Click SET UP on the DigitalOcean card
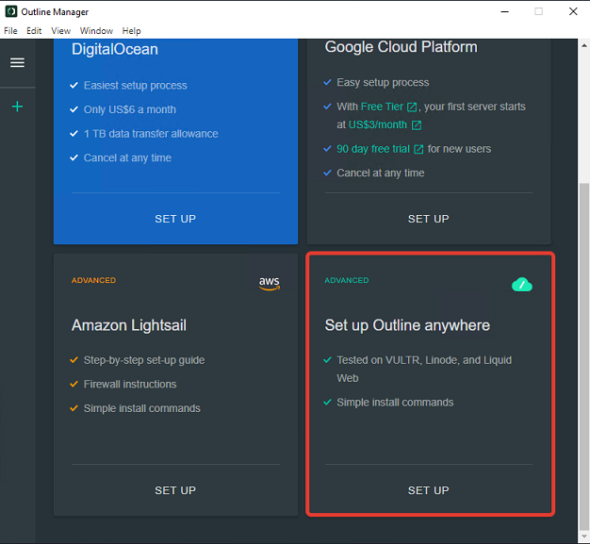The height and width of the screenshot is (544, 590). point(175,219)
